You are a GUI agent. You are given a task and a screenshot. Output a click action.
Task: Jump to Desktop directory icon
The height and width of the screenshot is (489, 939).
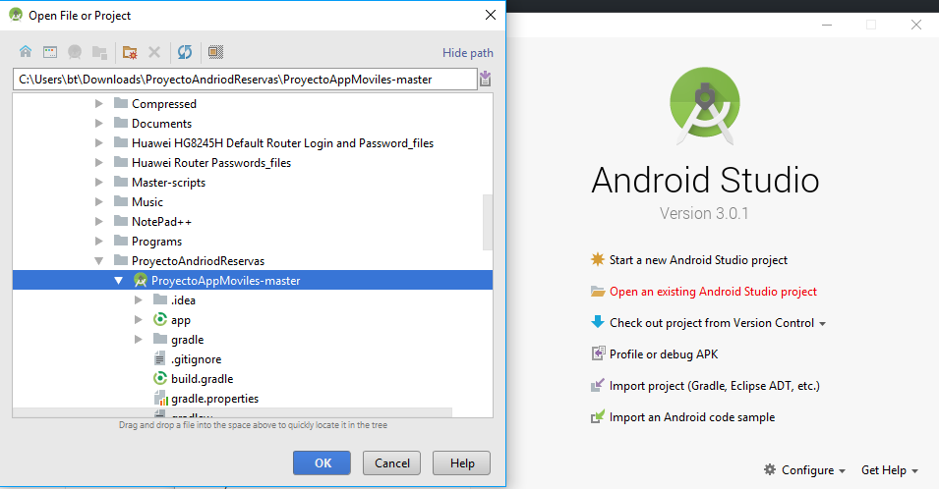click(x=50, y=52)
